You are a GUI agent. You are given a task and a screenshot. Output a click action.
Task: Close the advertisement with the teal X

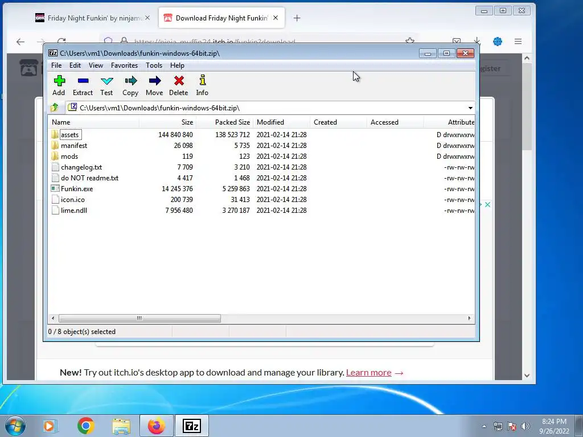tap(487, 204)
